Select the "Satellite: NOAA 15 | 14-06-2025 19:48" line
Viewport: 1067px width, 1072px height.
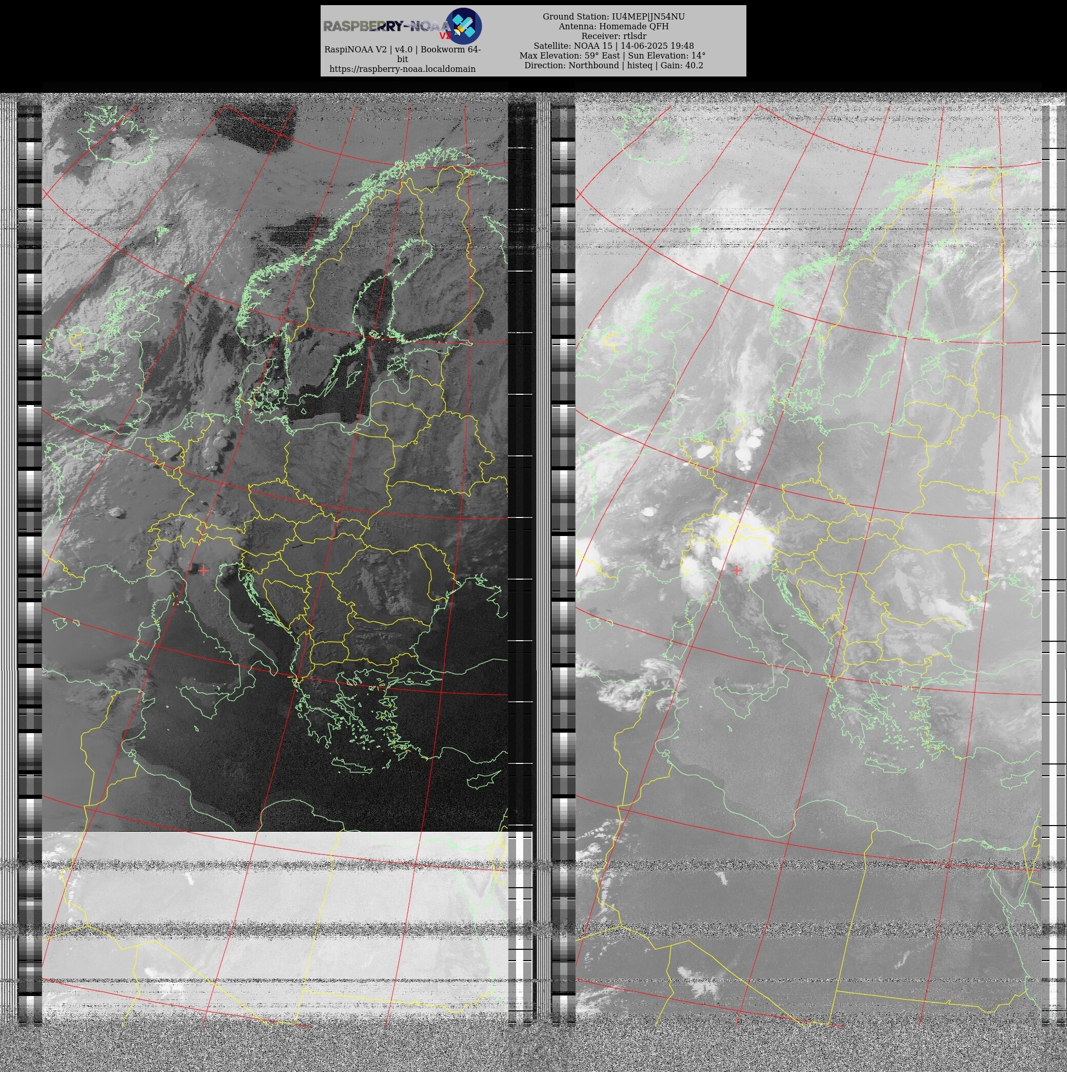(x=614, y=46)
